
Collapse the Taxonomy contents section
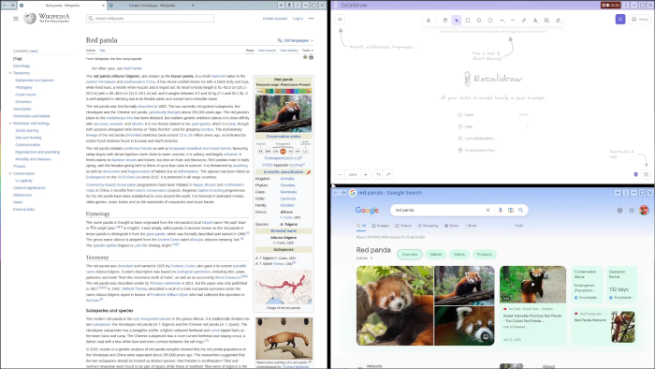10,73
